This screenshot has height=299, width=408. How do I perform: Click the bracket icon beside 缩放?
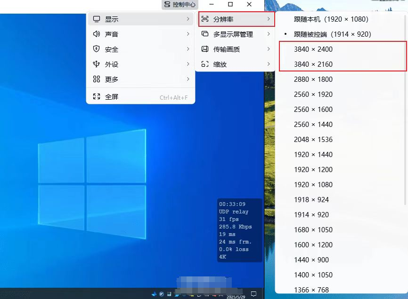[204, 64]
